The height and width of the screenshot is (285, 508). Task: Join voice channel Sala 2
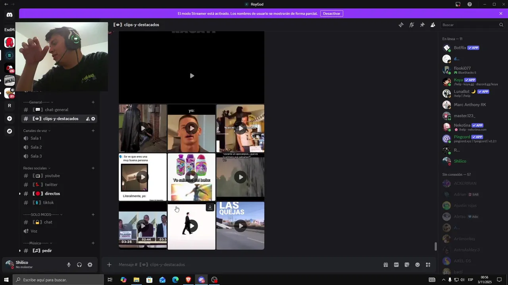[60, 147]
